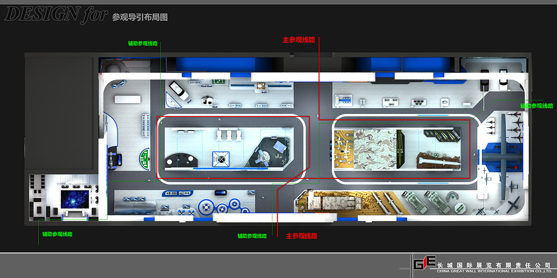
Task: Click the top red 主参观线路 label
Action: pyautogui.click(x=298, y=40)
